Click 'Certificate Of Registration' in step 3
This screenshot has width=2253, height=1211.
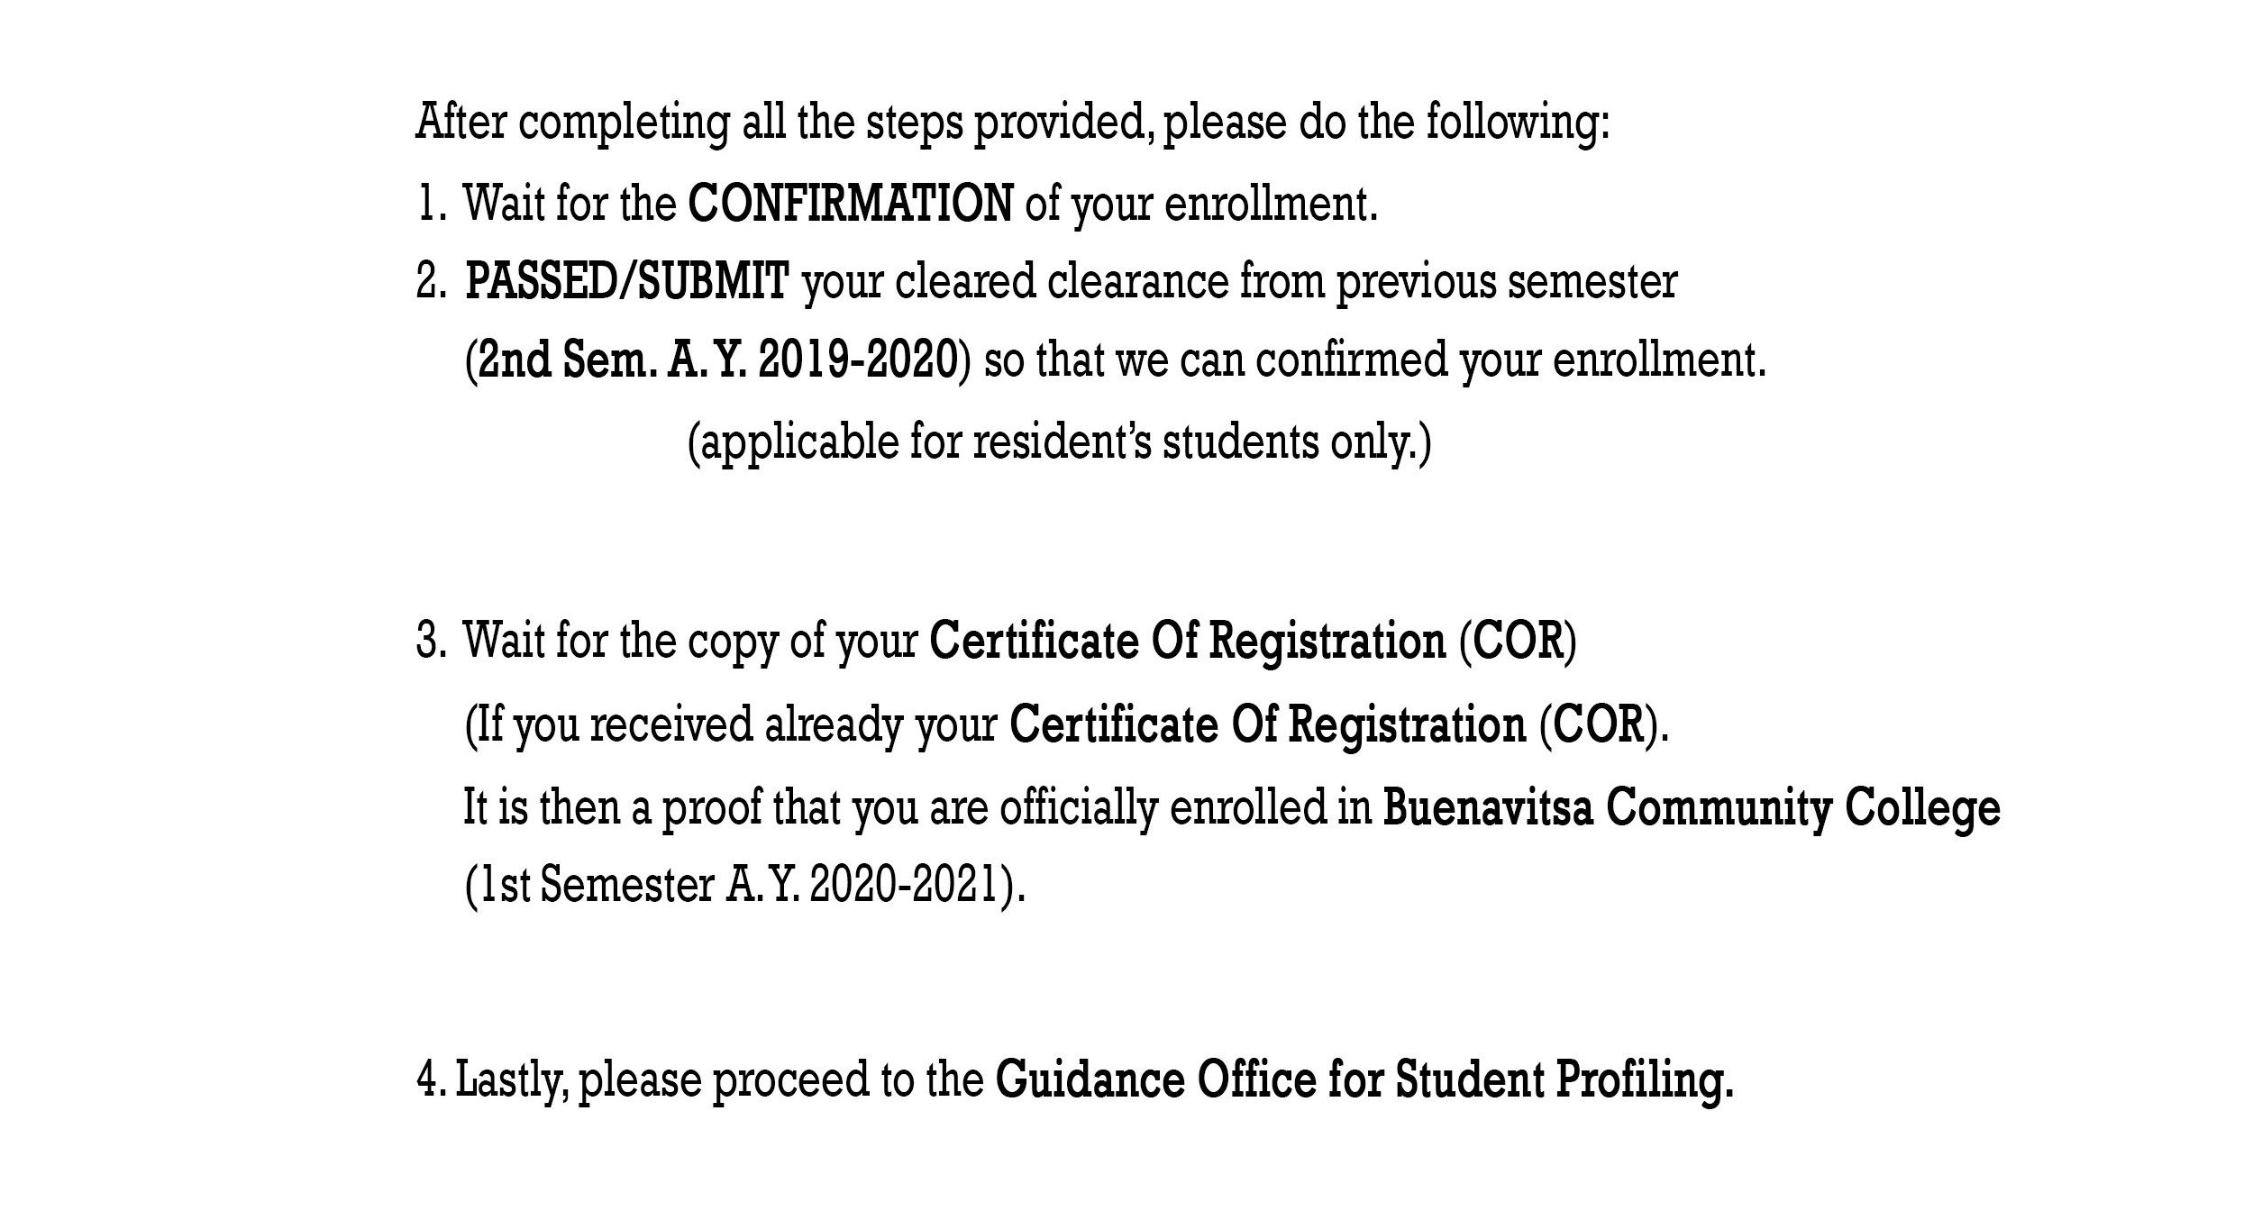pyautogui.click(x=1187, y=642)
